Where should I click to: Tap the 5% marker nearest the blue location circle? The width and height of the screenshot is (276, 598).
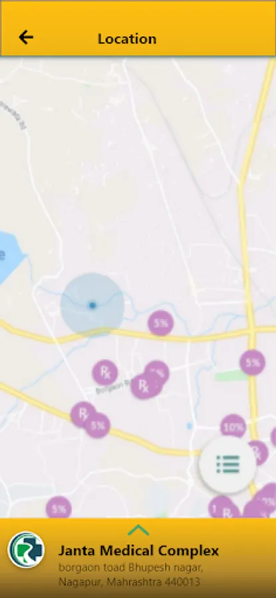161,323
